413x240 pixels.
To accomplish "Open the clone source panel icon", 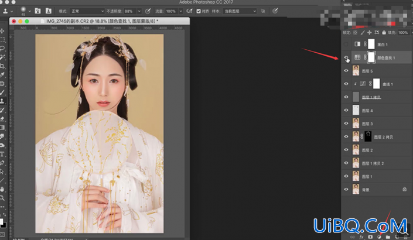I will [x=49, y=11].
